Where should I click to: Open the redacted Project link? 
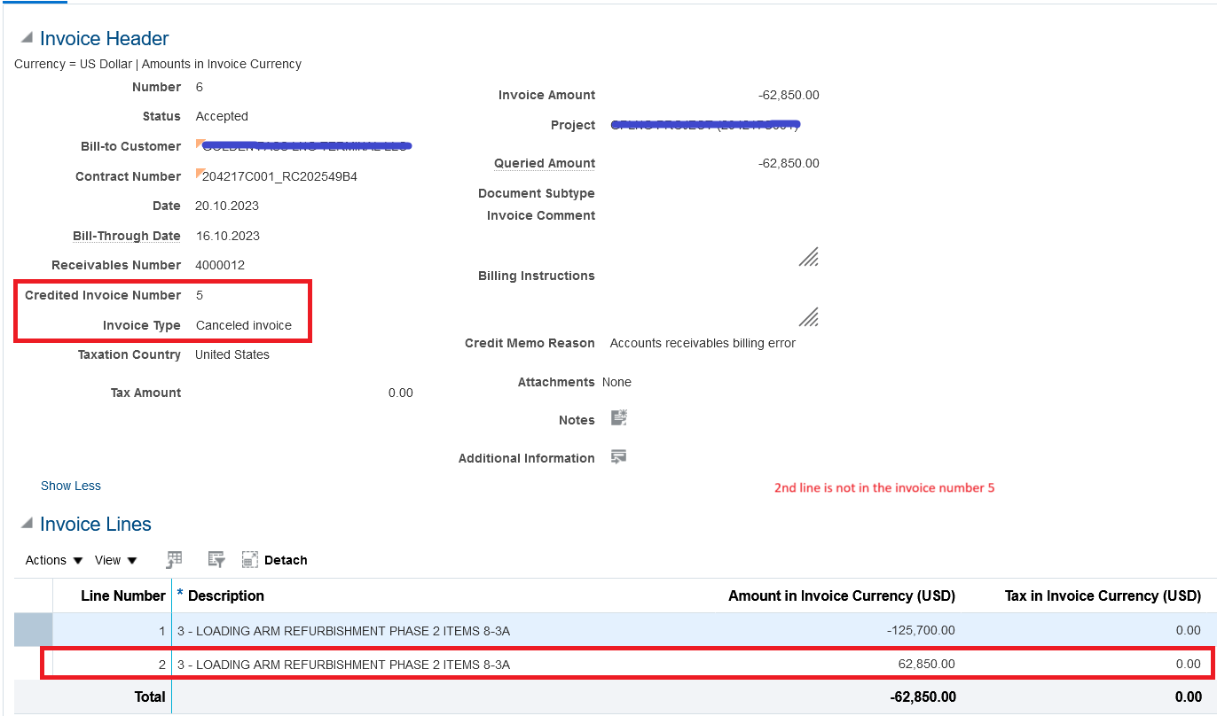pyautogui.click(x=703, y=124)
